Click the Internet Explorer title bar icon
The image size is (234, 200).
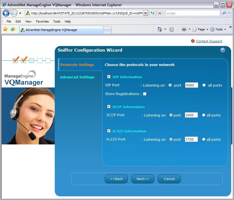(4, 5)
